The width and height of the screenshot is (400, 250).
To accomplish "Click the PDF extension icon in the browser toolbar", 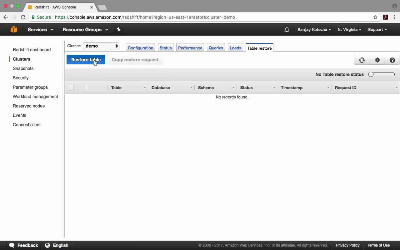I will (x=386, y=17).
